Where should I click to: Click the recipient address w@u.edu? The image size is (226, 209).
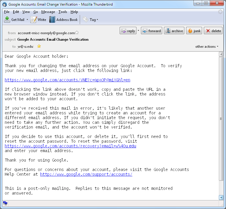pos(25,47)
